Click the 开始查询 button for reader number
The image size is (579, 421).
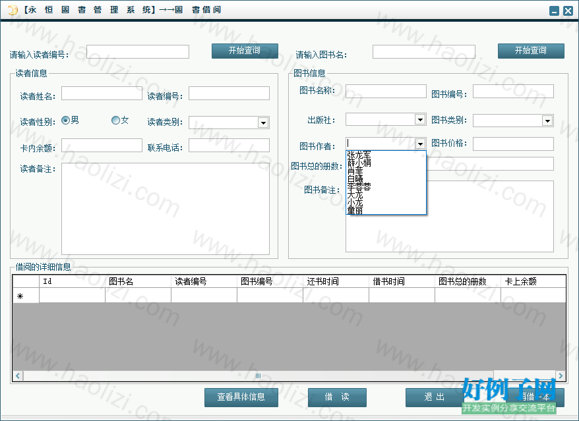[245, 51]
